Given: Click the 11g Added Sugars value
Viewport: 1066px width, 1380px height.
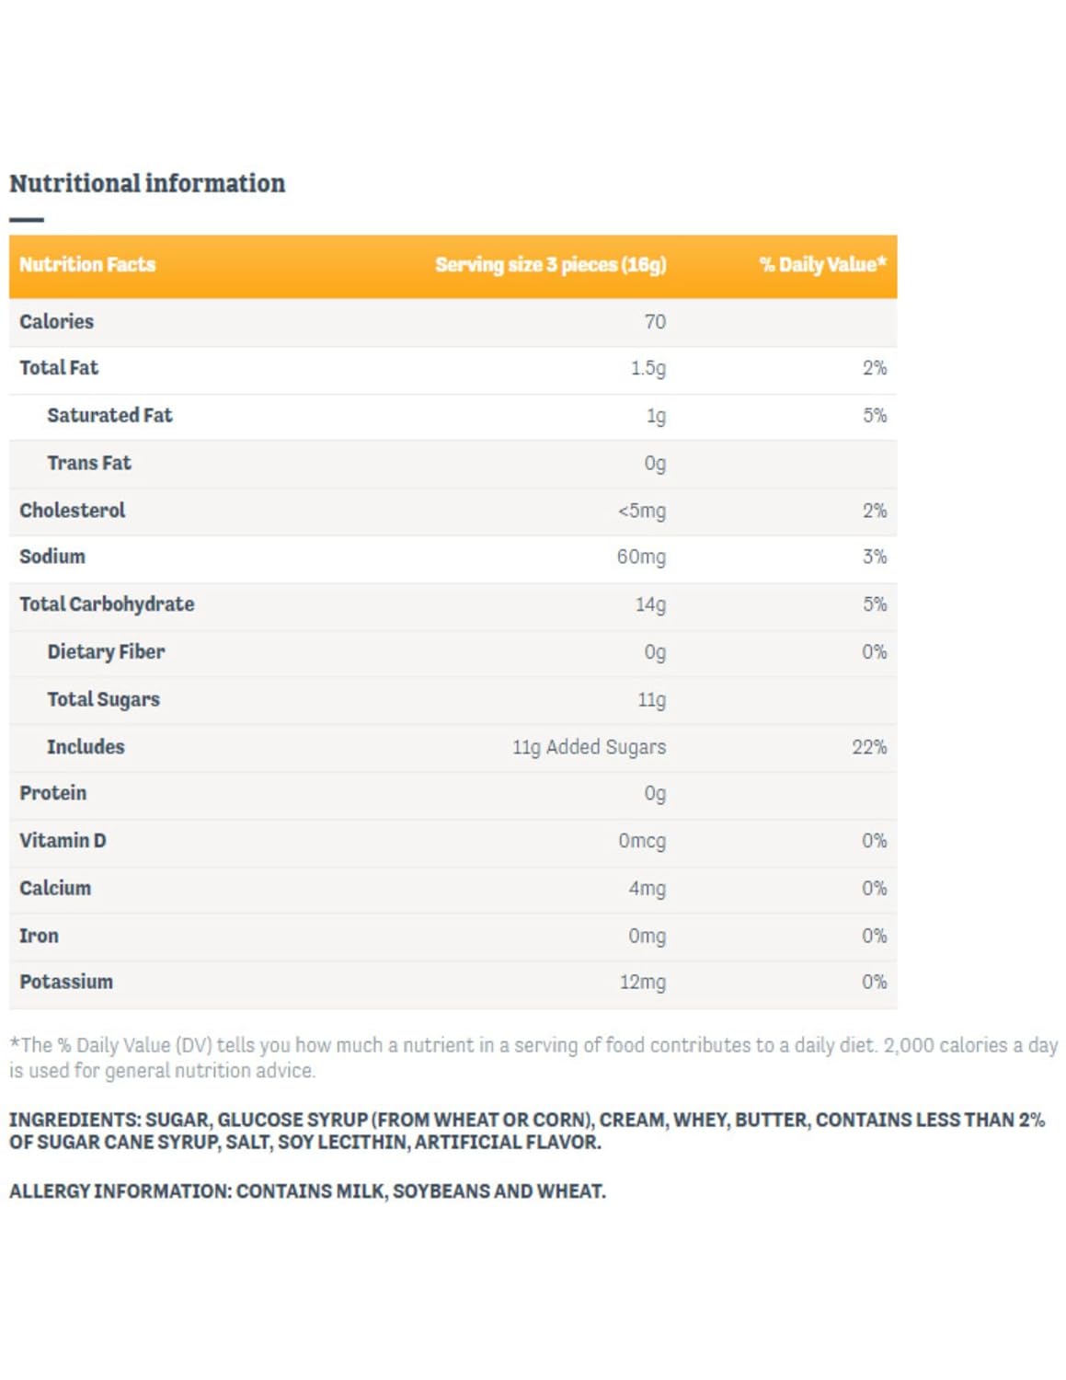Looking at the screenshot, I should pyautogui.click(x=589, y=747).
